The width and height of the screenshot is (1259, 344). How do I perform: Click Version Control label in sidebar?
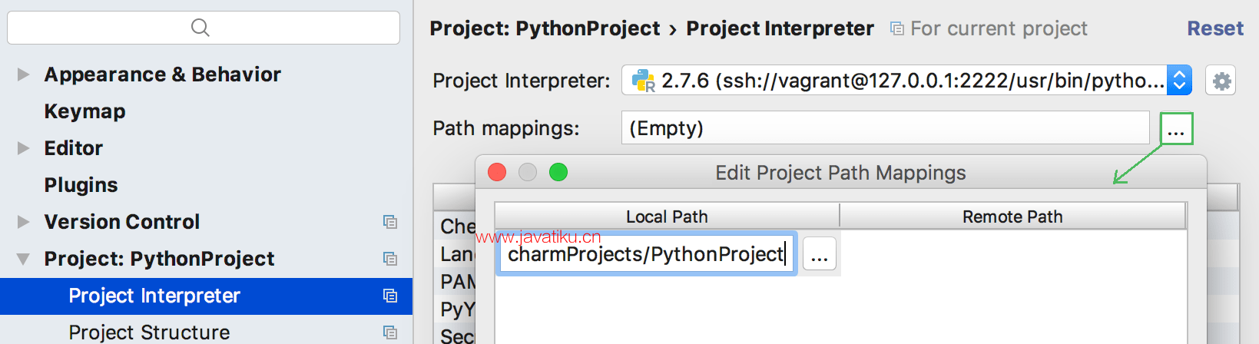(121, 222)
